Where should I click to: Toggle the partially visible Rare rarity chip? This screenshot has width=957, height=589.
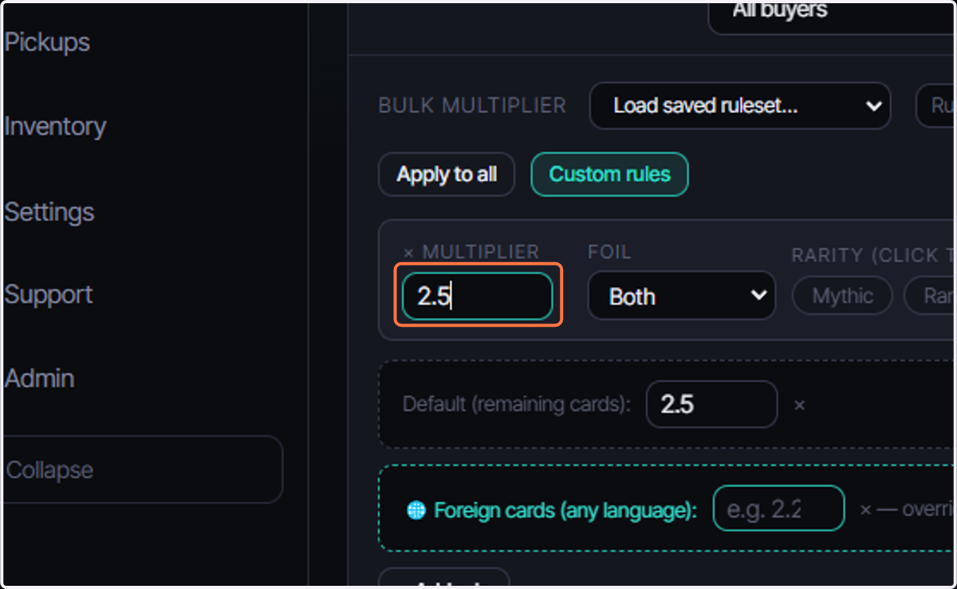click(x=930, y=296)
